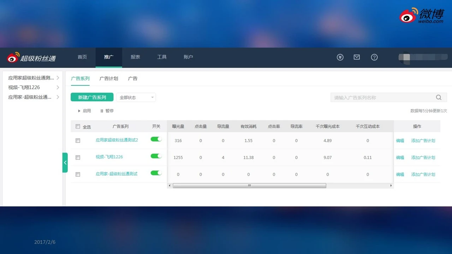Click the 导流量 column header
This screenshot has height=254, width=452.
coord(223,126)
